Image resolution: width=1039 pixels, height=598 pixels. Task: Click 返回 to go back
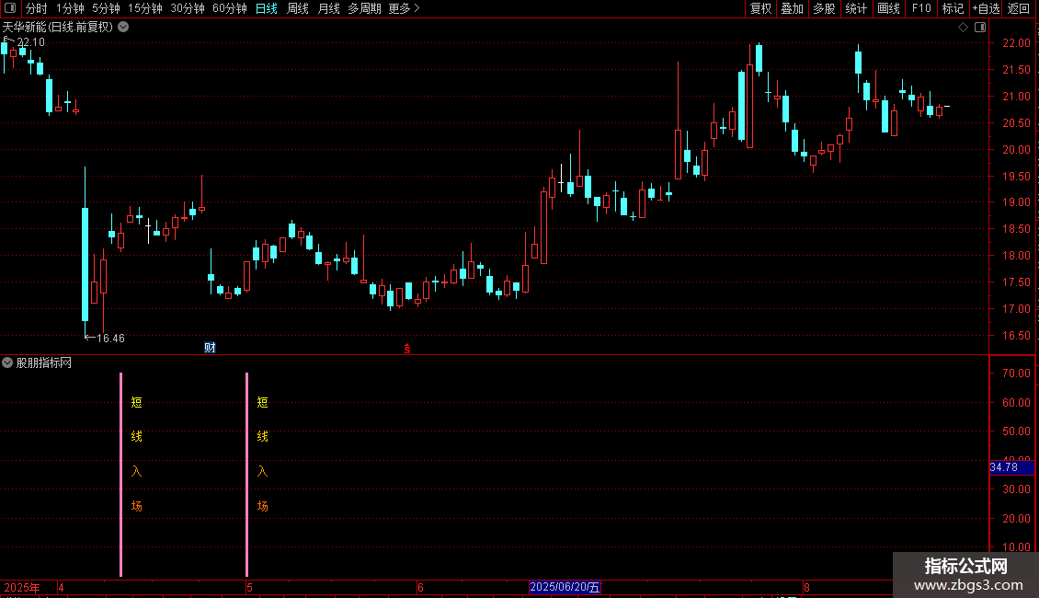[x=1019, y=8]
